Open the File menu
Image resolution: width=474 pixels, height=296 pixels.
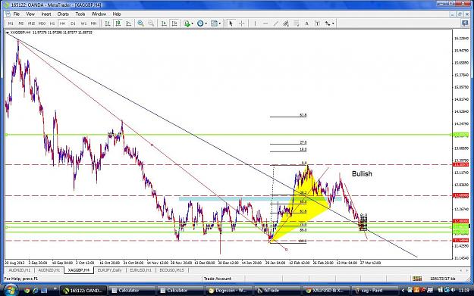(x=17, y=14)
